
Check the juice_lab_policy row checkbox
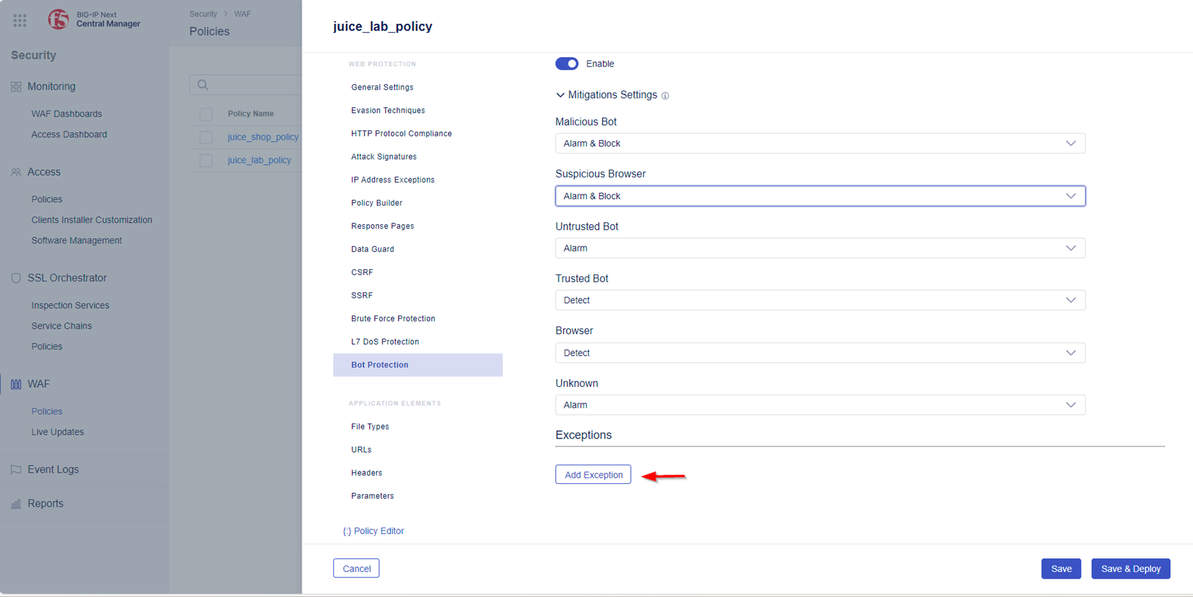206,160
